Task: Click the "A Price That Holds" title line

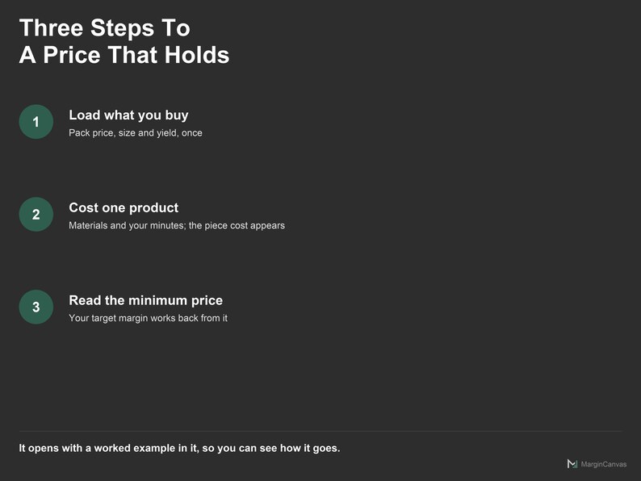Action: (x=124, y=55)
